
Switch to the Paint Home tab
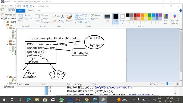30,11
